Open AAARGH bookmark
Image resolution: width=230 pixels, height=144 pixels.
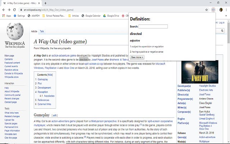pos(33,16)
